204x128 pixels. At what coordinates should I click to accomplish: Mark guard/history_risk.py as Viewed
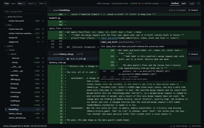tap(193, 54)
